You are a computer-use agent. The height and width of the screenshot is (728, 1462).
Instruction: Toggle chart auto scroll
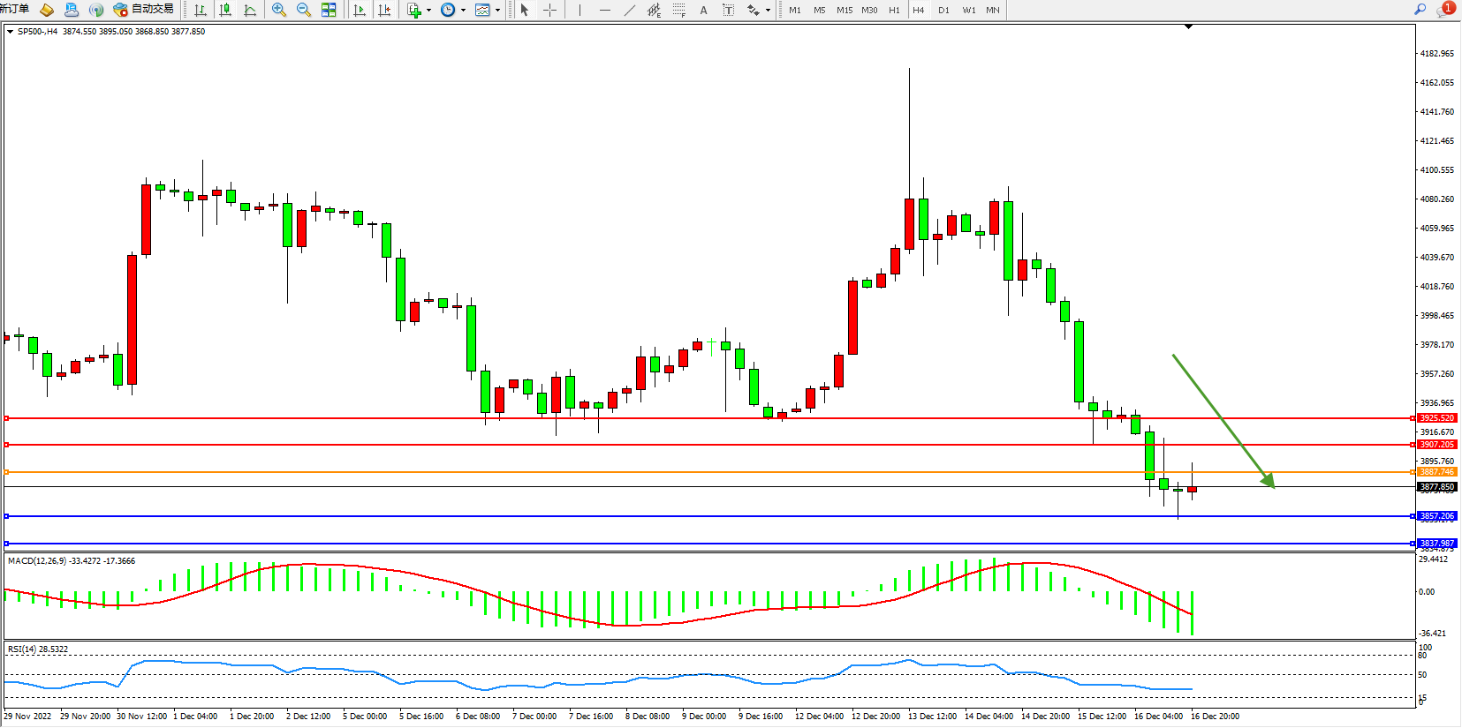[360, 10]
